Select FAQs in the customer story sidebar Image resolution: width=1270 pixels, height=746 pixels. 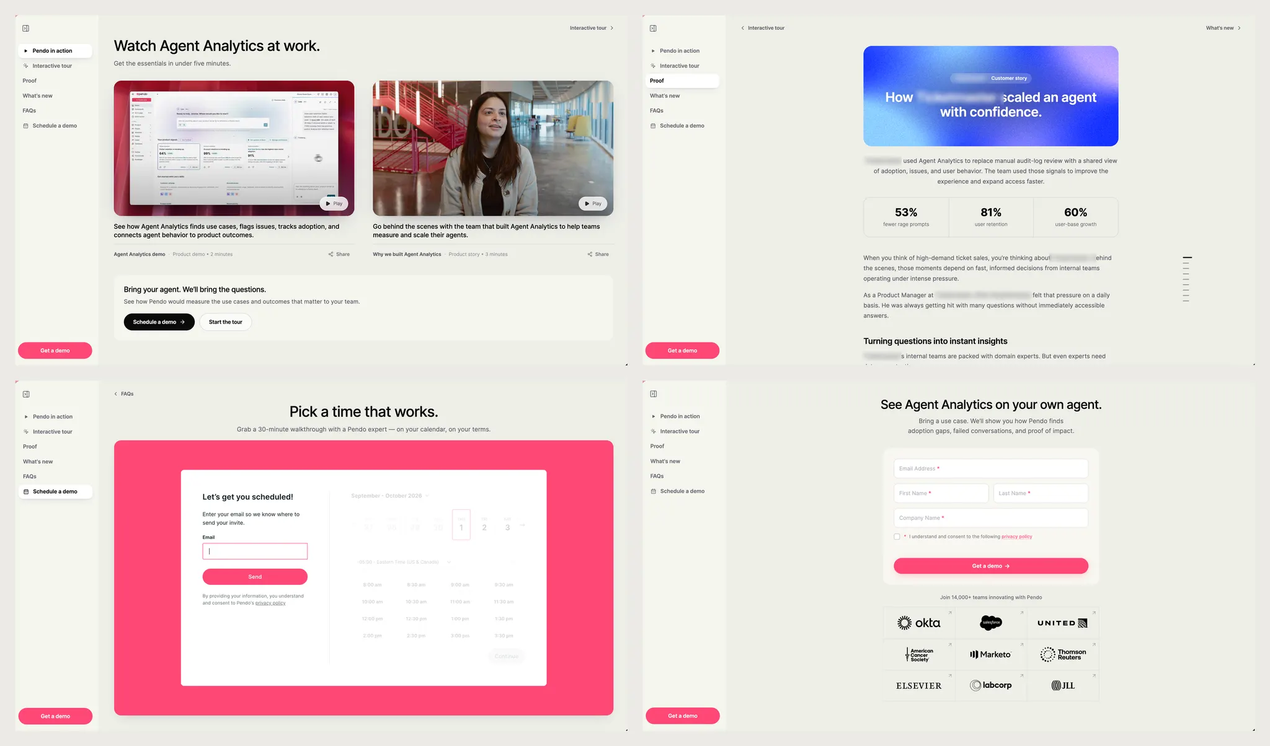point(682,110)
